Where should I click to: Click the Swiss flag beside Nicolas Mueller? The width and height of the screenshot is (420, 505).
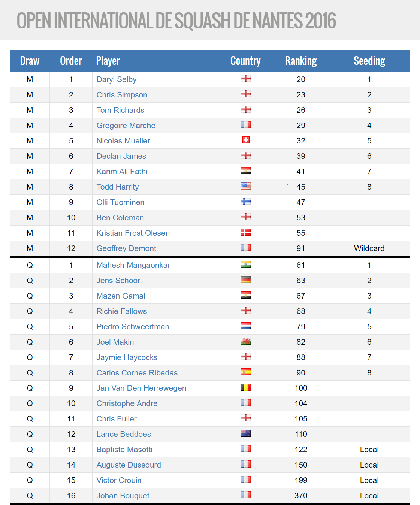click(x=246, y=140)
